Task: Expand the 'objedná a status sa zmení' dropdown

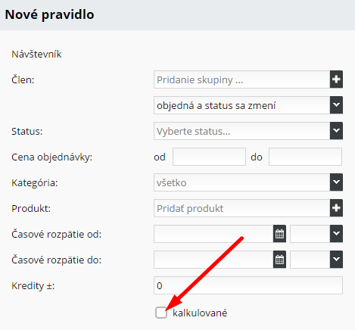Action: [x=336, y=105]
